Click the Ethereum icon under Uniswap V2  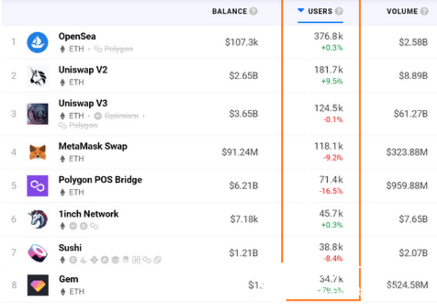(63, 83)
